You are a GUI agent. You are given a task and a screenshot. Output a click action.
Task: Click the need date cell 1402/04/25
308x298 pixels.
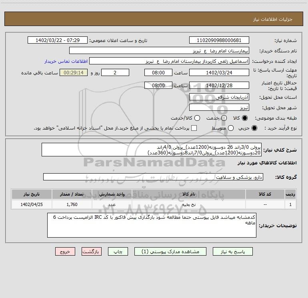pos(32,204)
